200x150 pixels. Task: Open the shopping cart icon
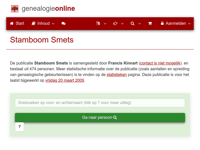(150, 23)
